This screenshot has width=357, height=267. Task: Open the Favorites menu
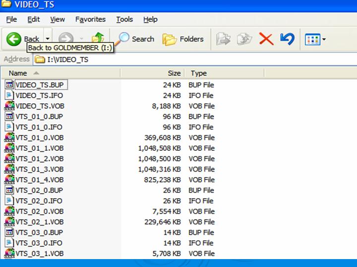click(90, 19)
